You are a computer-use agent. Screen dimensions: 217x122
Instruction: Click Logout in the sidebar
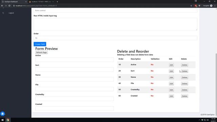[x=11, y=13]
